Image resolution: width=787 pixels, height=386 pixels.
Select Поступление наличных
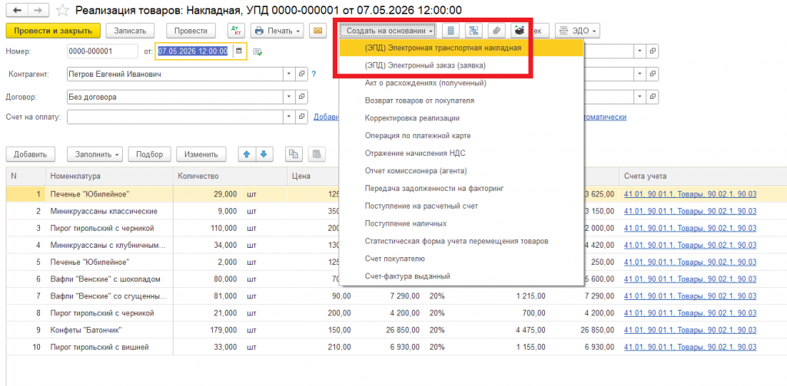[461, 223]
